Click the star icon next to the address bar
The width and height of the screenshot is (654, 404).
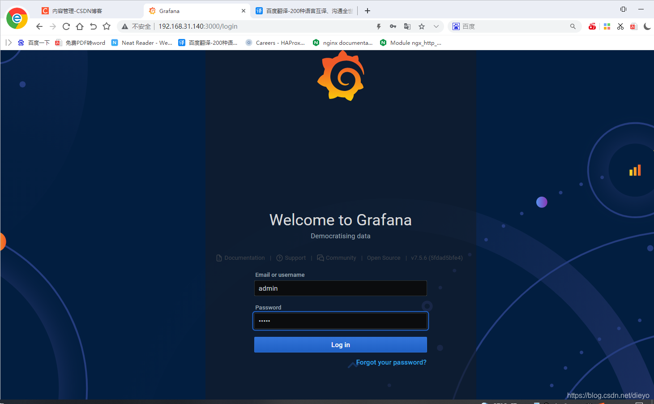pos(107,26)
